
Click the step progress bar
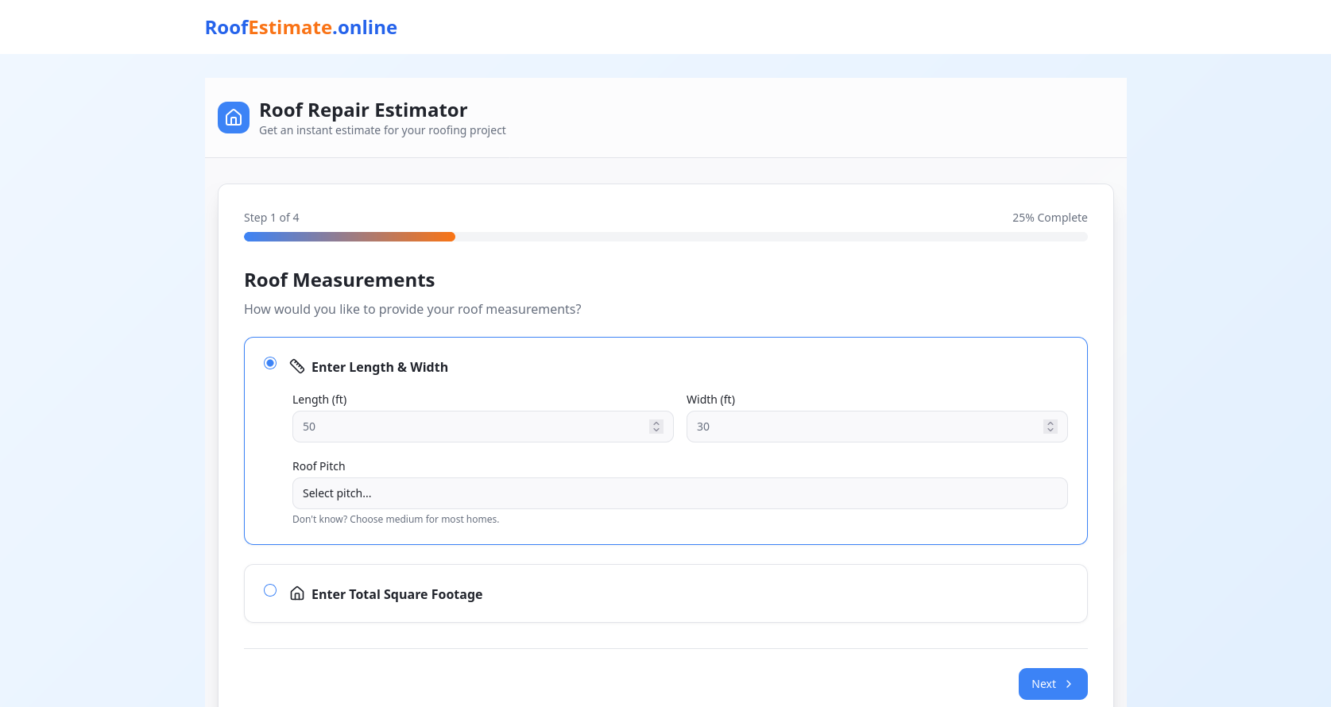coord(665,237)
